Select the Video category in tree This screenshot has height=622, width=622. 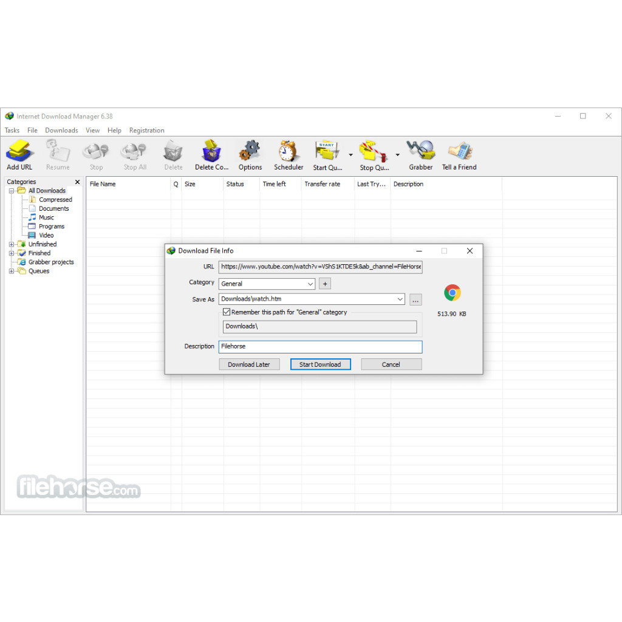click(x=46, y=235)
